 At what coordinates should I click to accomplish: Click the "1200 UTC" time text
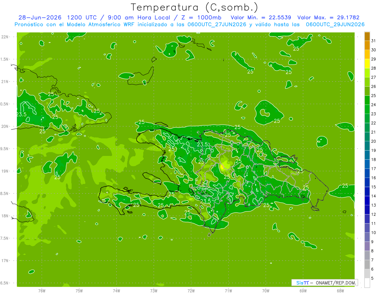click(x=82, y=18)
